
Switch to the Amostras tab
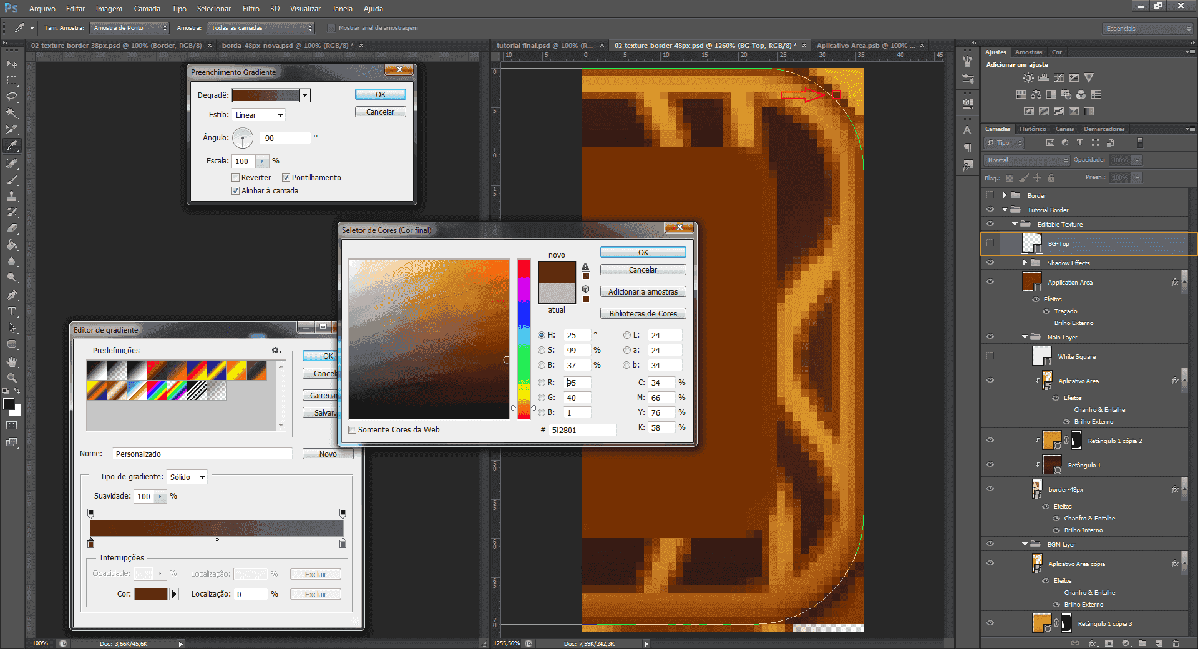(1028, 52)
